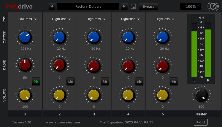The height and width of the screenshot is (127, 222).
Task: Open the Factory Default preset list
Action: 88,6
